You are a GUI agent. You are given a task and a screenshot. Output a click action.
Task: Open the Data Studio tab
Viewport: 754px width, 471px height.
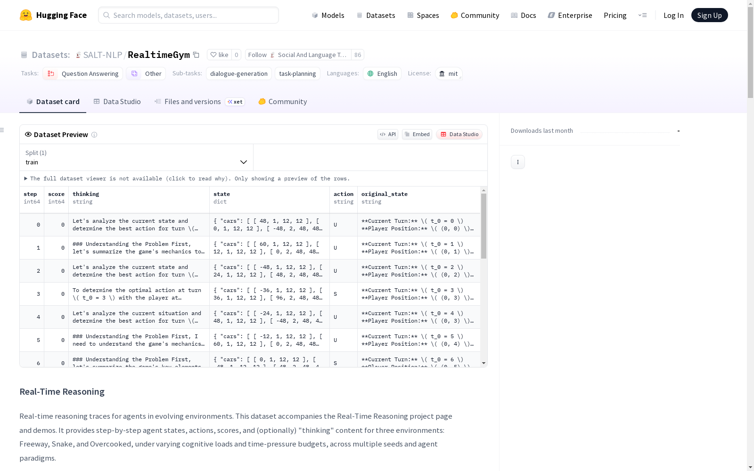[x=117, y=102]
